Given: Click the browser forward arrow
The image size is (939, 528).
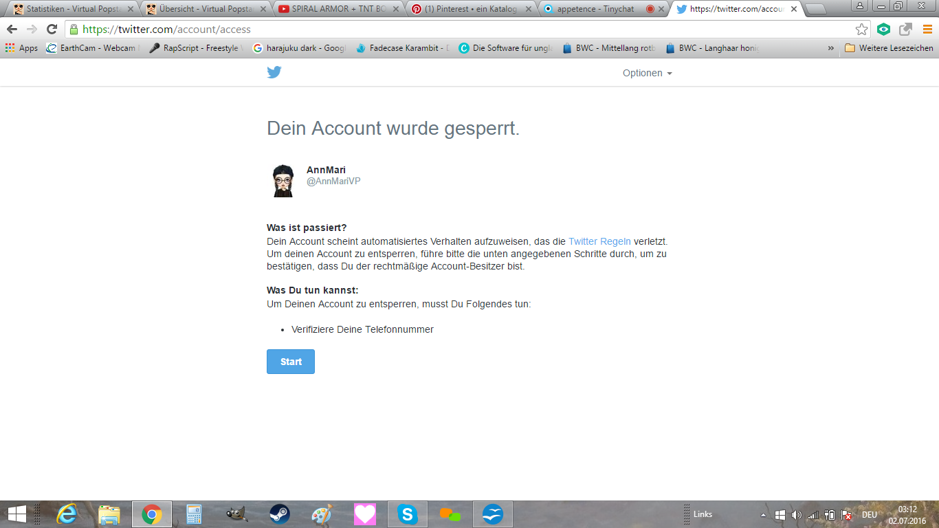Looking at the screenshot, I should click(32, 30).
